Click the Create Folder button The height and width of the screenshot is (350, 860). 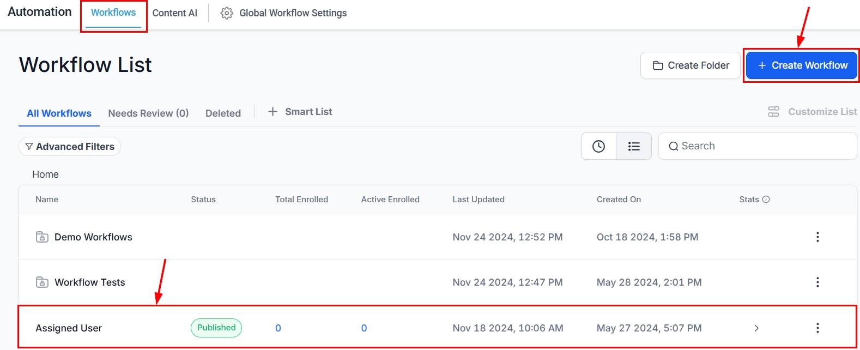click(x=691, y=65)
